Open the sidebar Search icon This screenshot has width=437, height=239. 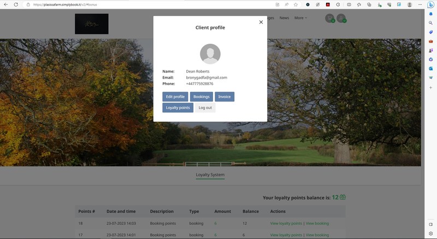(430, 23)
